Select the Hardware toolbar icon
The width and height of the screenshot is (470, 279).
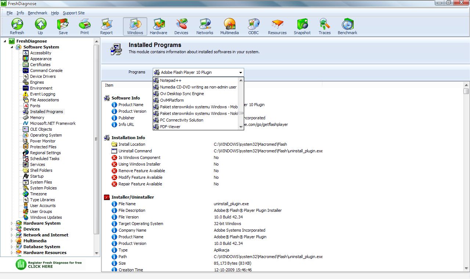click(159, 26)
